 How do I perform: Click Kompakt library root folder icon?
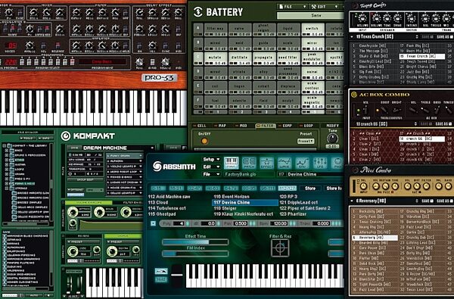(x=10, y=146)
